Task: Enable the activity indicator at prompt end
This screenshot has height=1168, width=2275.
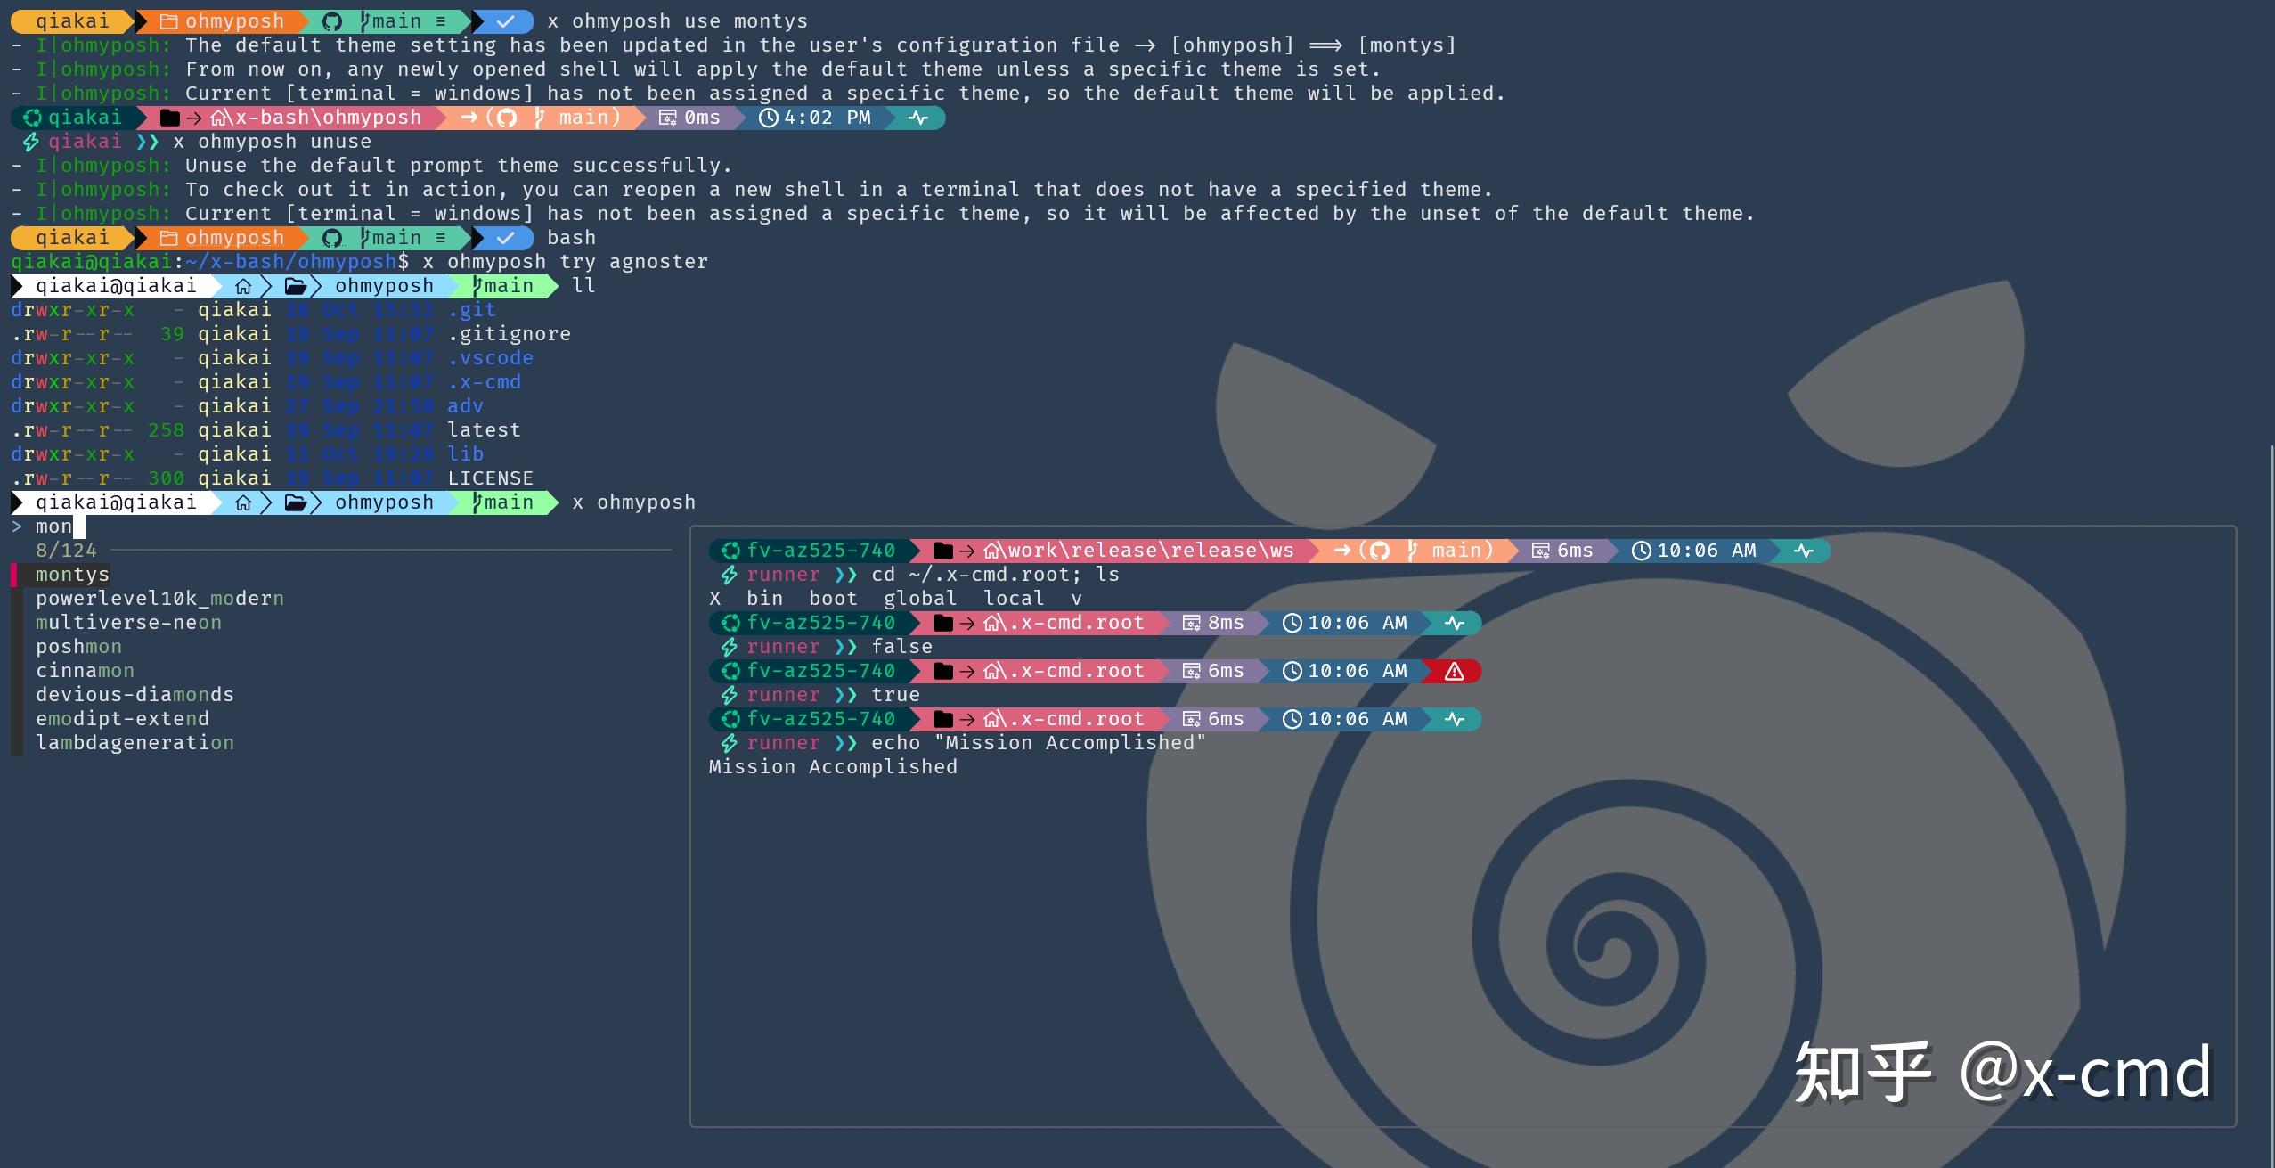Action: click(x=1804, y=551)
